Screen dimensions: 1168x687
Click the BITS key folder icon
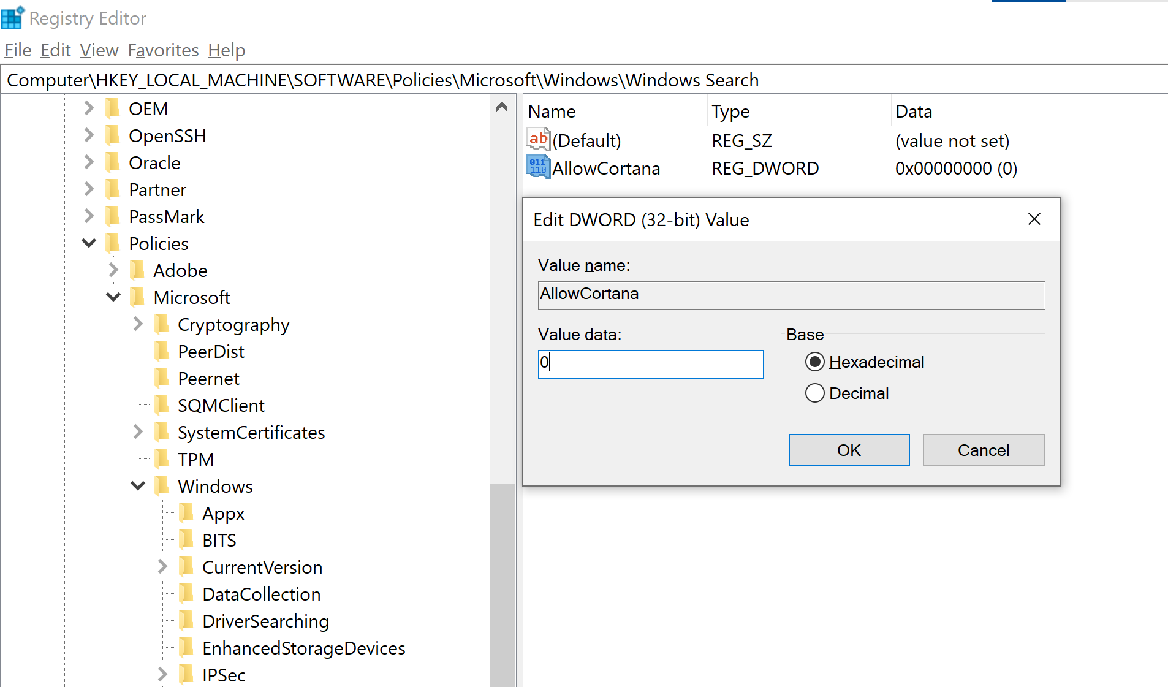pyautogui.click(x=186, y=540)
